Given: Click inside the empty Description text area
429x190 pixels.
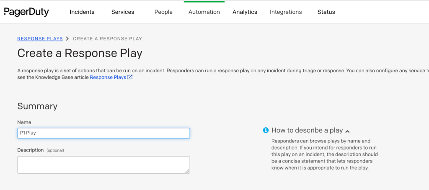Looking at the screenshot, I should click(103, 165).
